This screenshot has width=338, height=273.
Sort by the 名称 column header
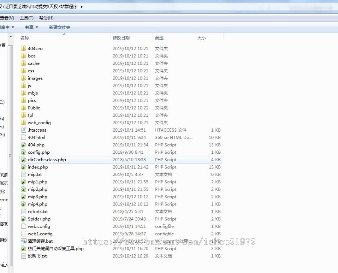(24, 38)
